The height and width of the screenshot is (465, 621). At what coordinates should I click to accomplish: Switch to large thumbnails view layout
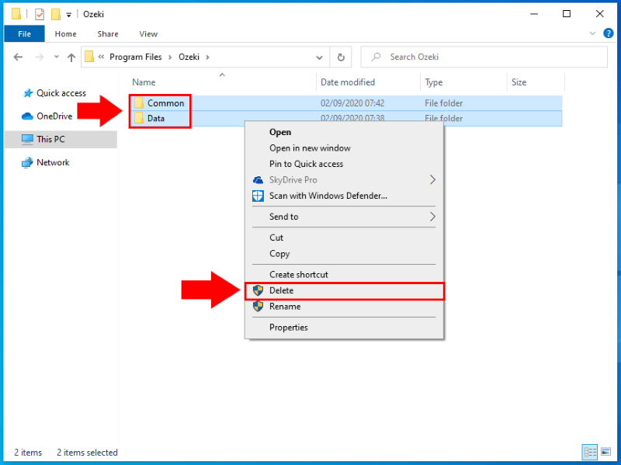605,452
